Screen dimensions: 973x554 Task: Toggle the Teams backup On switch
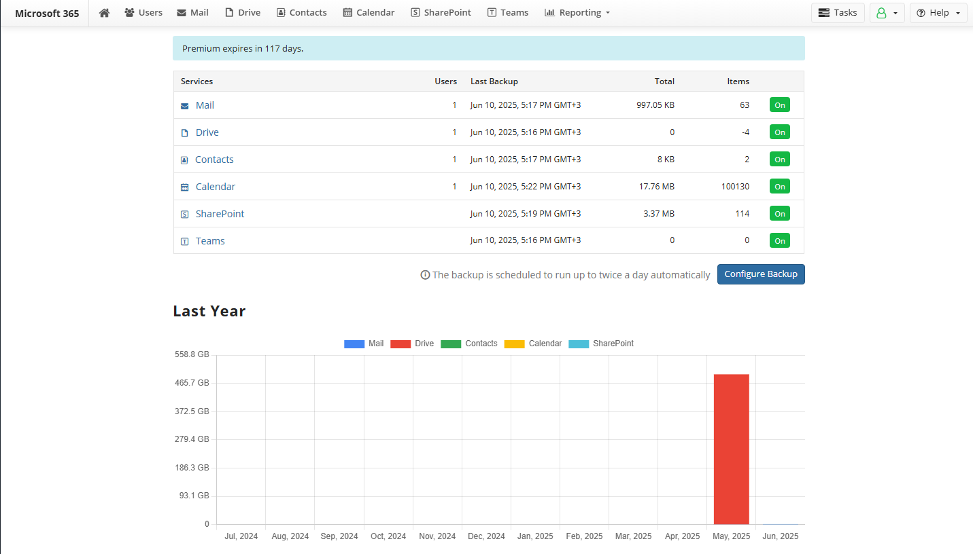coord(780,241)
